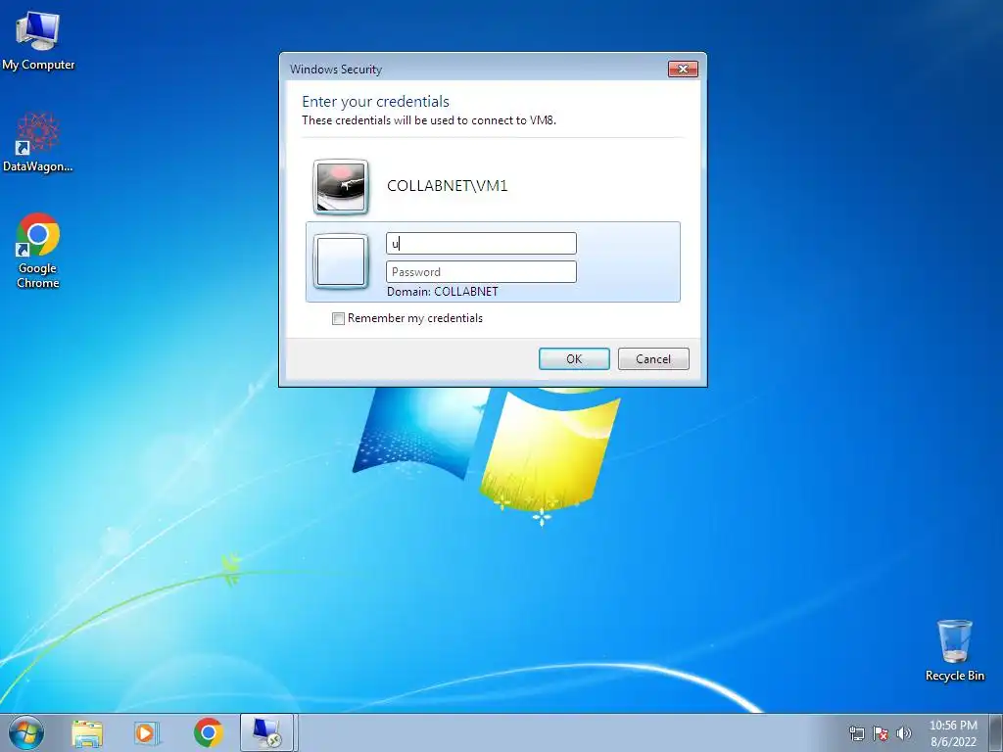Open the clock showing 10:56 PM
Screen dimensions: 1003x752
(953, 733)
